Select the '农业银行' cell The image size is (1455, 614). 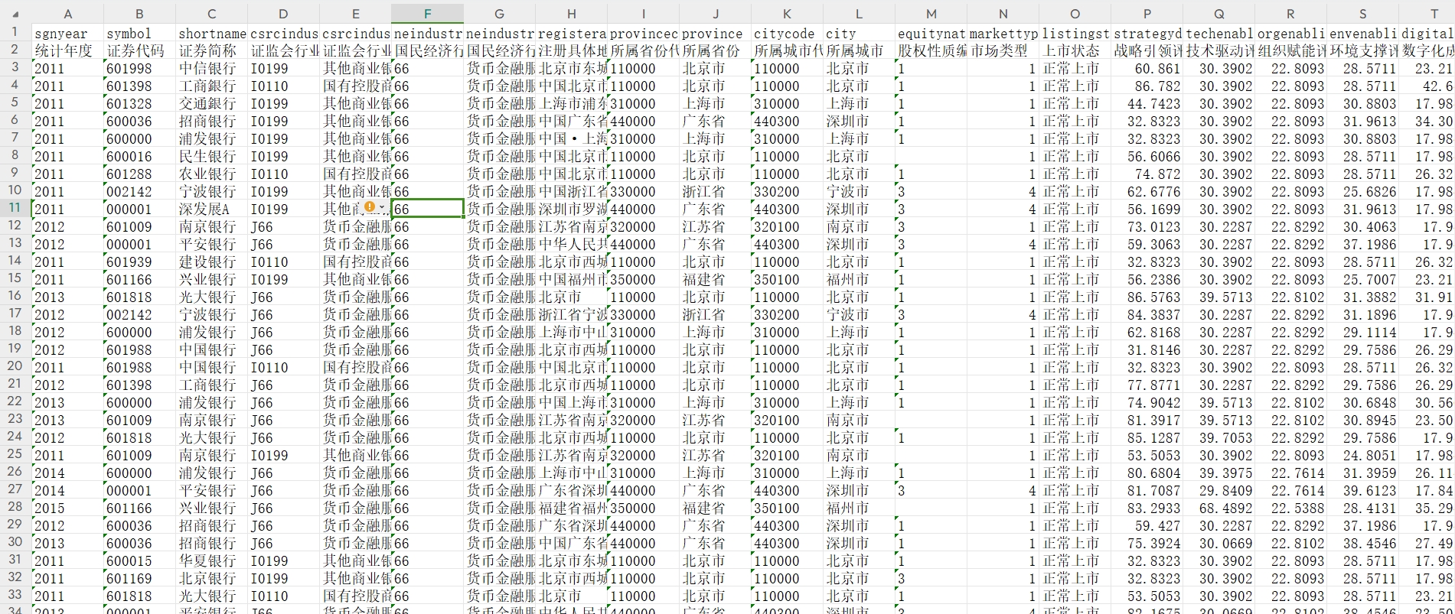pyautogui.click(x=211, y=174)
